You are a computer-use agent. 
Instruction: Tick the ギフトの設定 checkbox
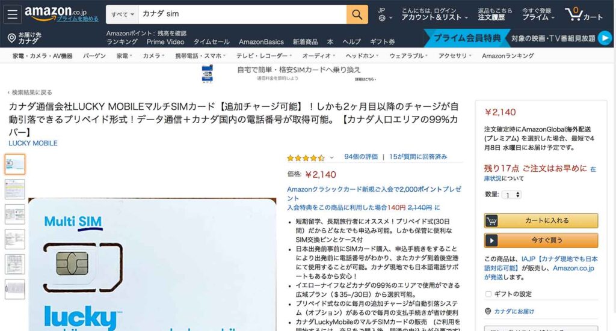(x=488, y=294)
